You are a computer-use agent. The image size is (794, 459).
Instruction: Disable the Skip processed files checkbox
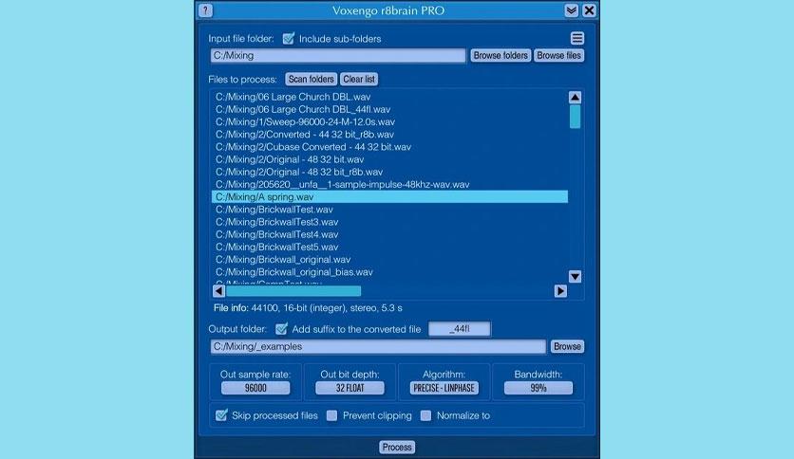221,415
